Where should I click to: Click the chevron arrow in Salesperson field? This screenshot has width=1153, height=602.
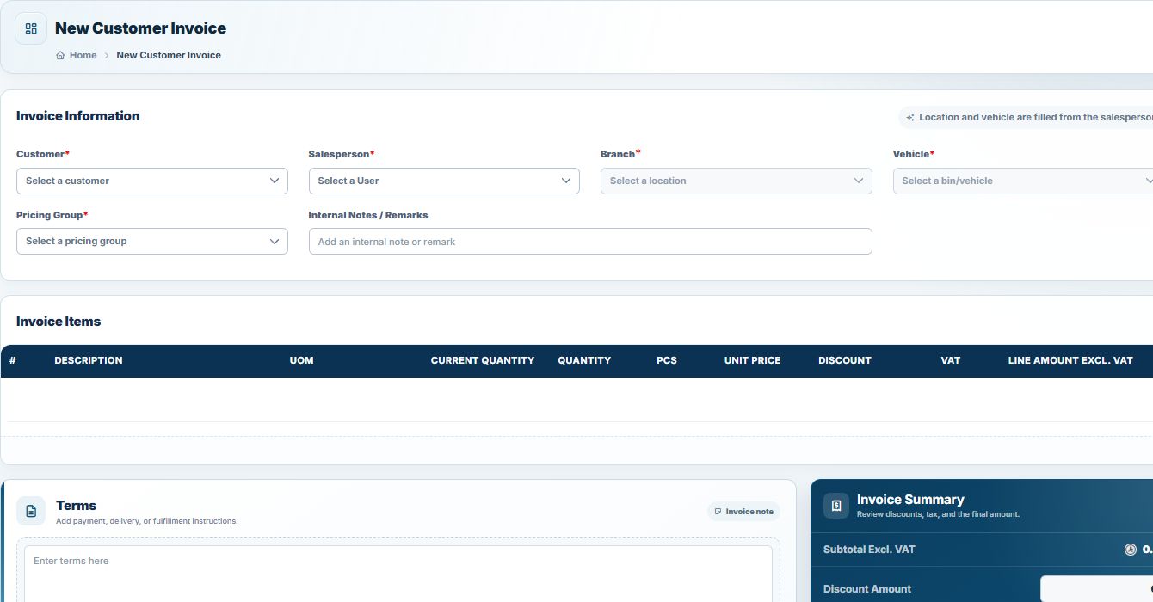click(566, 181)
